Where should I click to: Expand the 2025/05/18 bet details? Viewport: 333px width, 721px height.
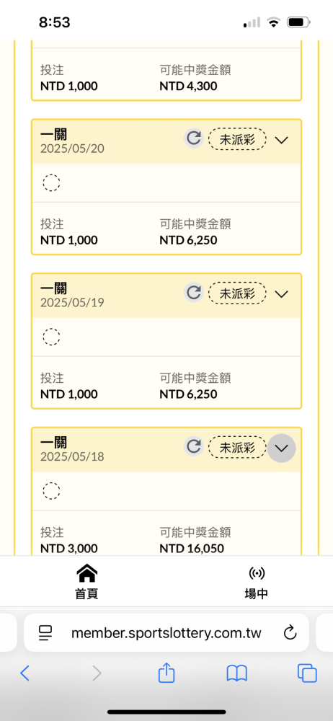(282, 448)
